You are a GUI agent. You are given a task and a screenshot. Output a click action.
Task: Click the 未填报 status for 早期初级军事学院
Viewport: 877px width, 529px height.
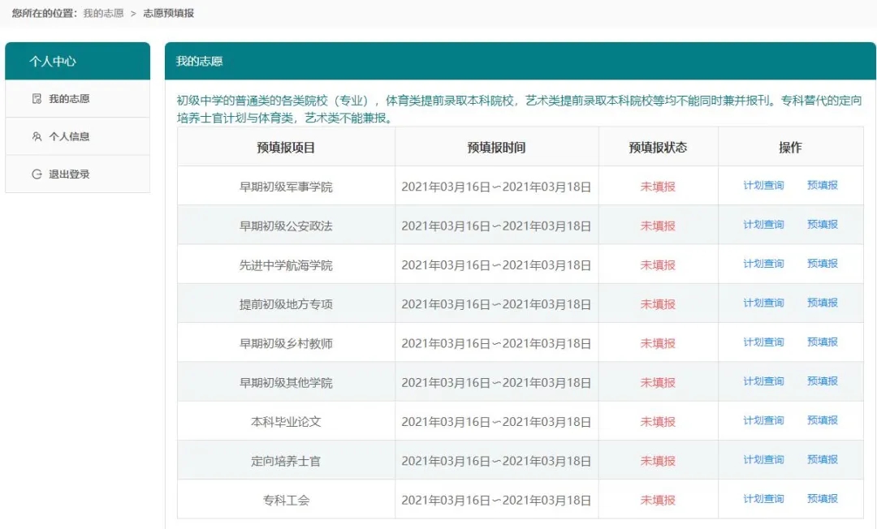click(658, 187)
